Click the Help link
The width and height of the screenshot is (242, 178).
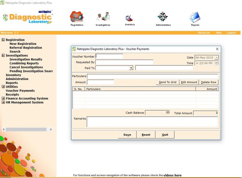coord(219,33)
